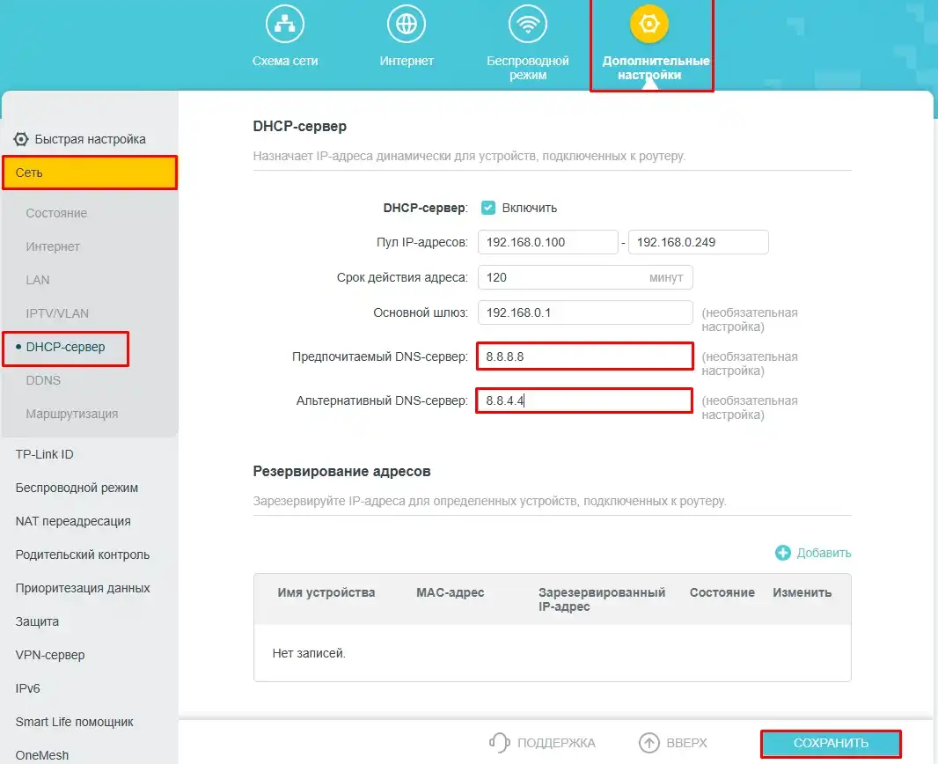Select the Интернет globe icon

pos(406,24)
